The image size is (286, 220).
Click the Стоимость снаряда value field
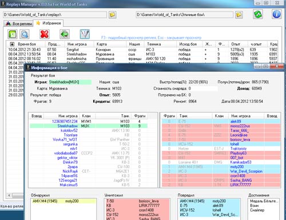pyautogui.click(x=202, y=89)
